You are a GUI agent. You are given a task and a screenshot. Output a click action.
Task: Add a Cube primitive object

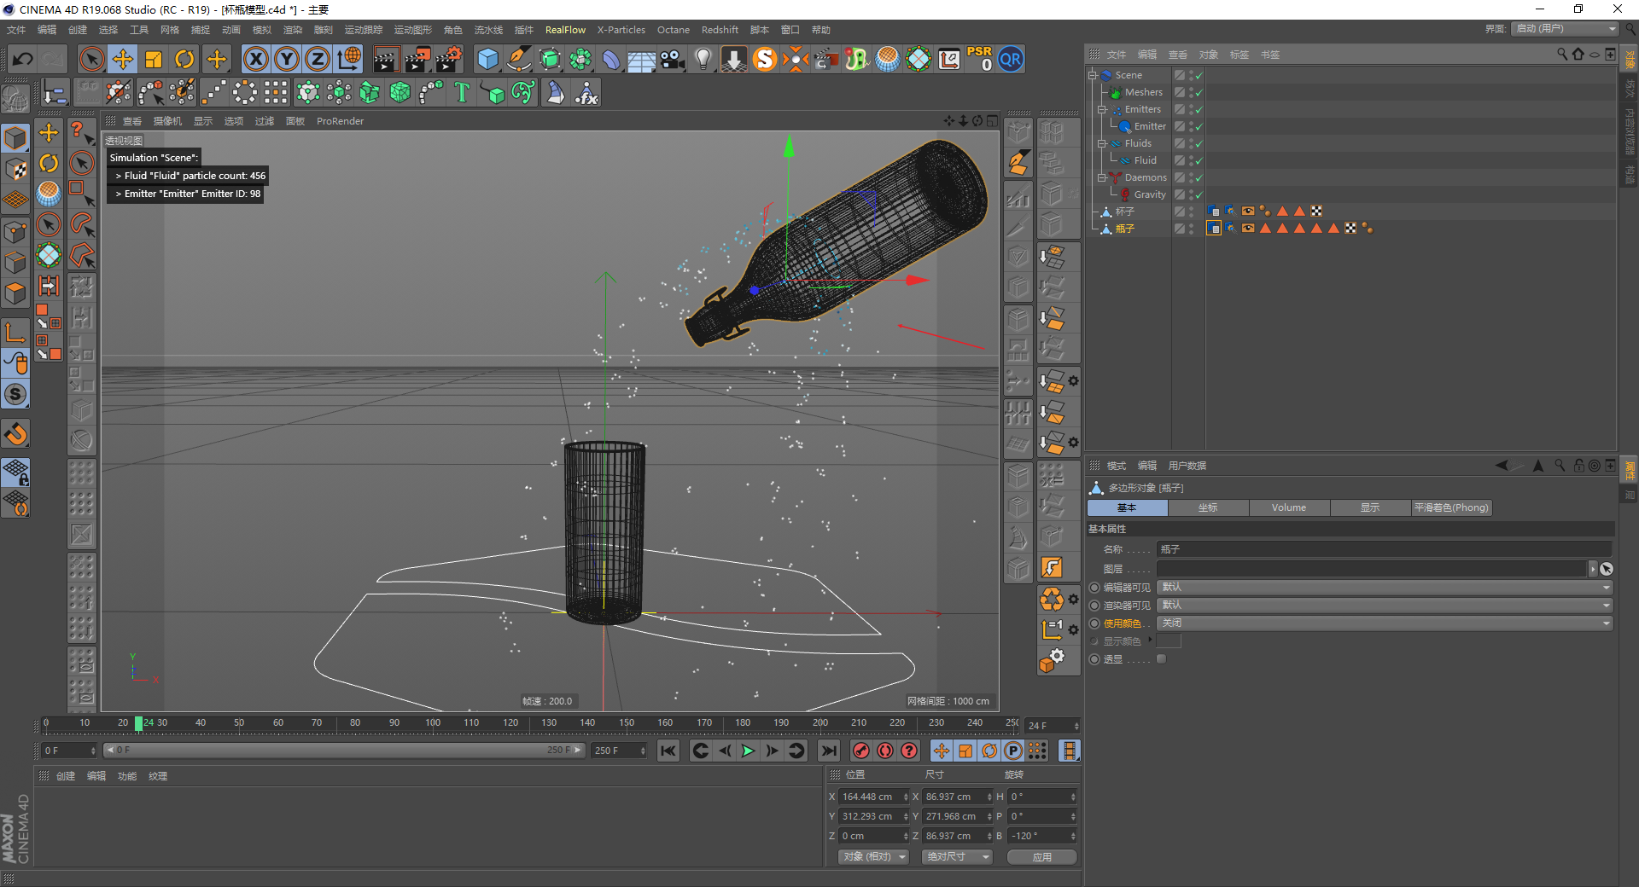click(x=487, y=60)
